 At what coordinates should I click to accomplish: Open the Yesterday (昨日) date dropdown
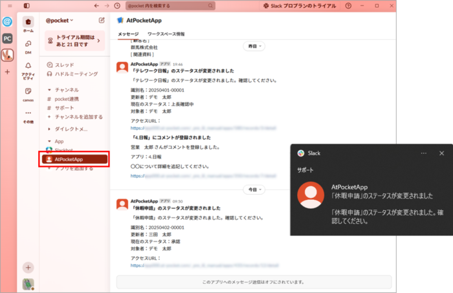tap(254, 46)
